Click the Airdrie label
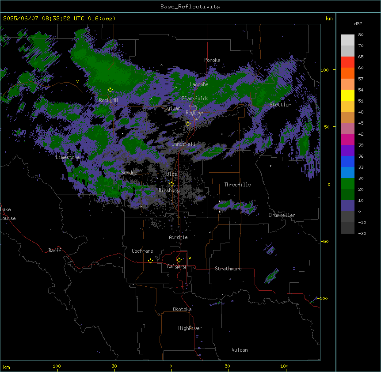The height and width of the screenshot is (372, 381). point(178,237)
